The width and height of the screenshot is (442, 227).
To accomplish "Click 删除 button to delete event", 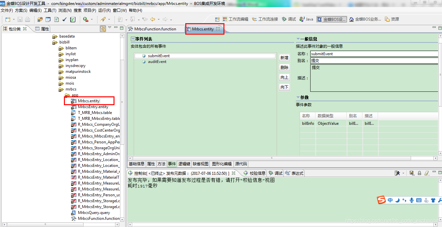I will tap(284, 68).
